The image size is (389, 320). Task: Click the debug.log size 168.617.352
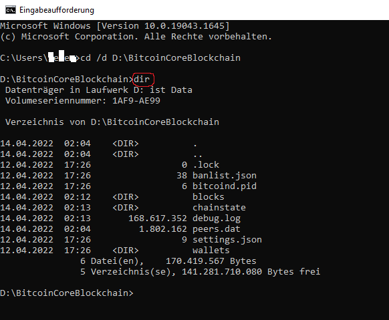[x=158, y=218]
